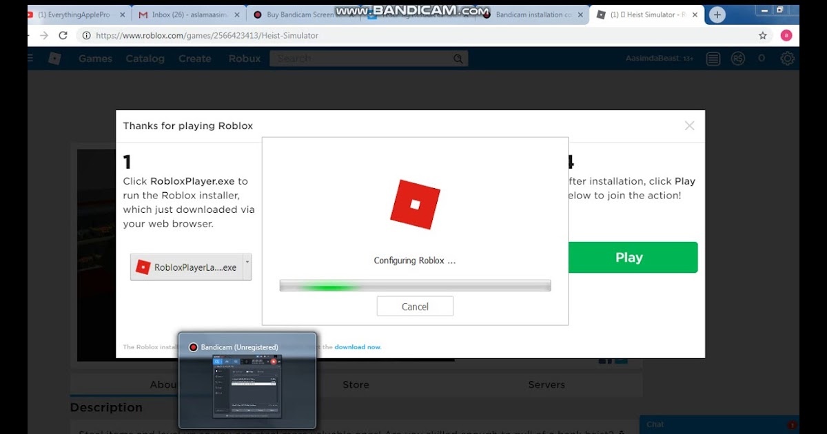The image size is (827, 434).
Task: Open the Servers tab on game page
Action: click(547, 384)
